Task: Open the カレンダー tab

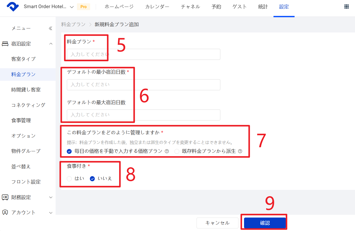Action: (157, 7)
